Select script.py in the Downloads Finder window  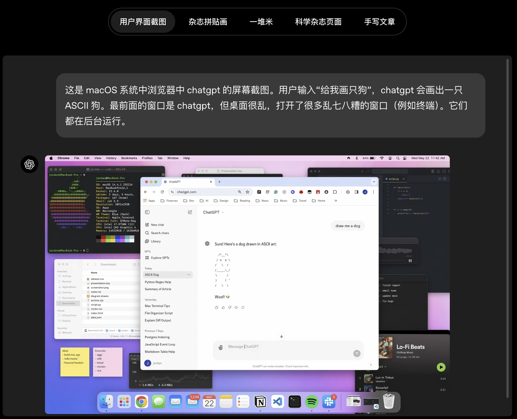click(x=95, y=305)
